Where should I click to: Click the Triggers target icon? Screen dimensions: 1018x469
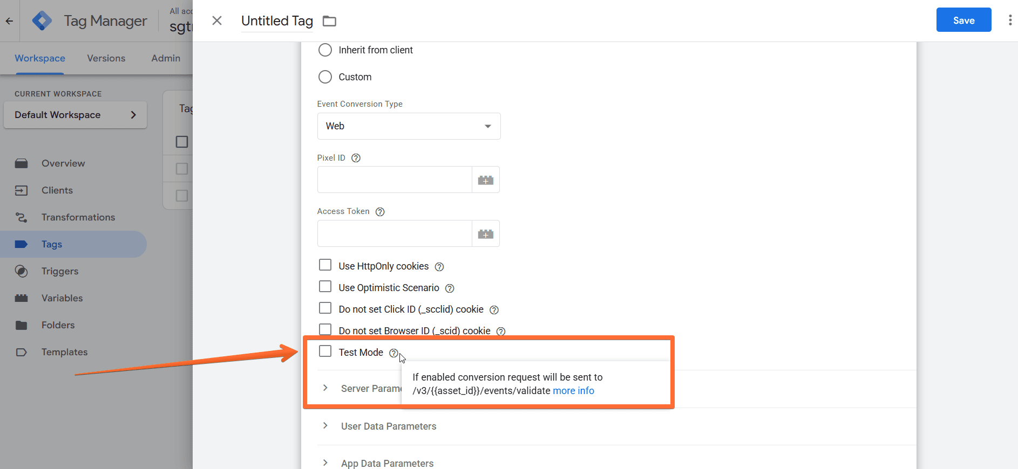21,271
